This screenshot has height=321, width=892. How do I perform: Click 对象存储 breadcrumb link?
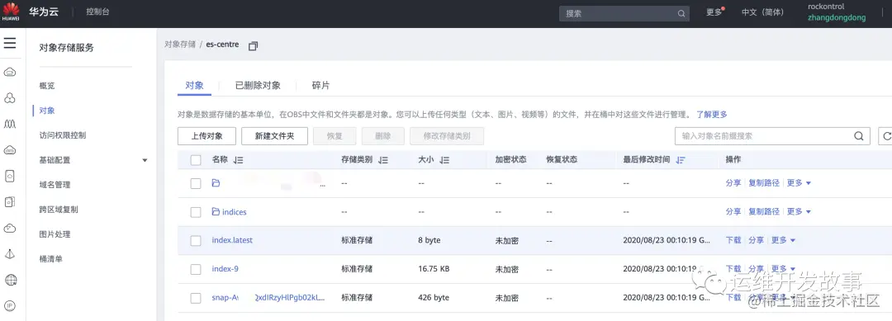coord(180,45)
